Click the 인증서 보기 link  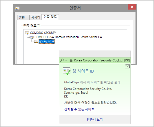pos(95,120)
